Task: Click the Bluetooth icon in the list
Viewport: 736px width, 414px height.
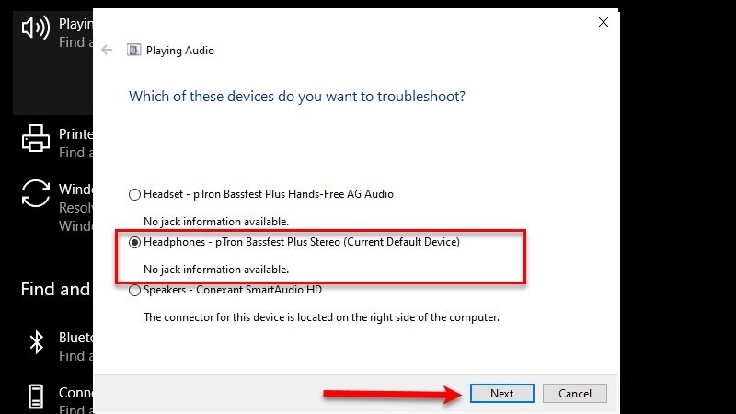Action: (36, 343)
